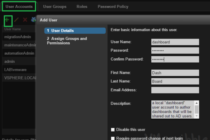The image size is (210, 140).
Task: Select step 2 Assign Groups and Permissions
Action: [x=67, y=41]
